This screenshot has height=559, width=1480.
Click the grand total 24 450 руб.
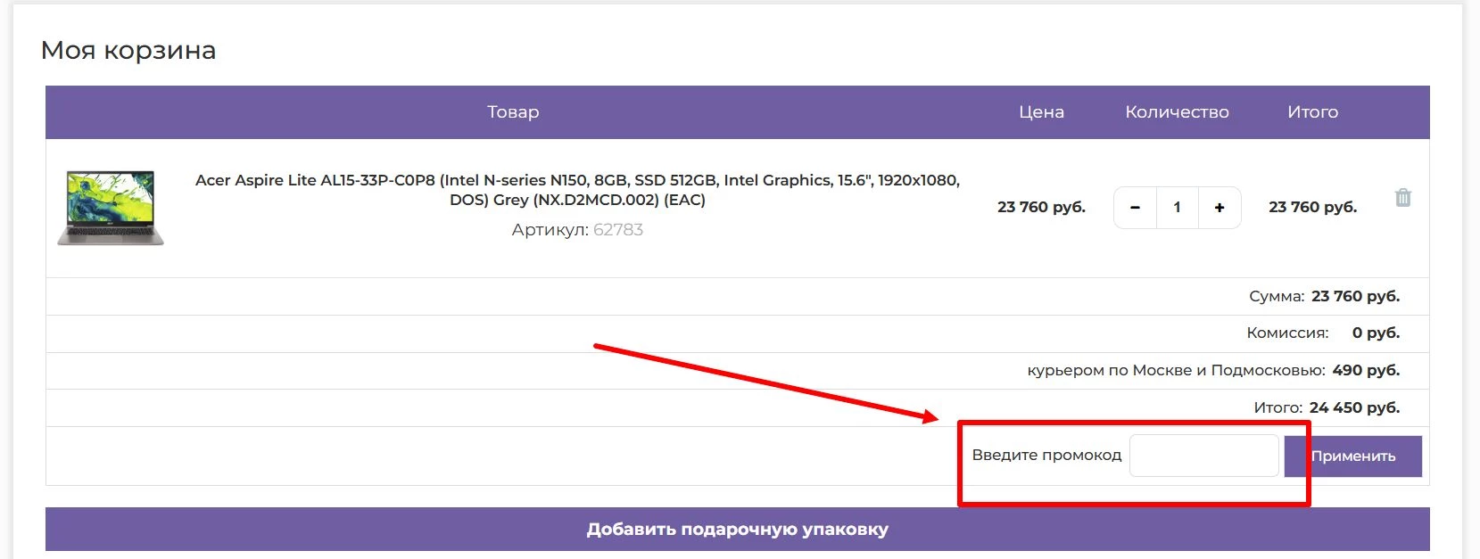pos(1354,407)
